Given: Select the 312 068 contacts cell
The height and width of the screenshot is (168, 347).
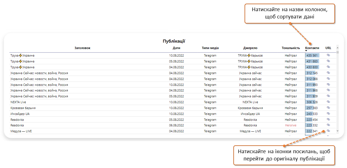Looking at the screenshot, I should [312, 79].
